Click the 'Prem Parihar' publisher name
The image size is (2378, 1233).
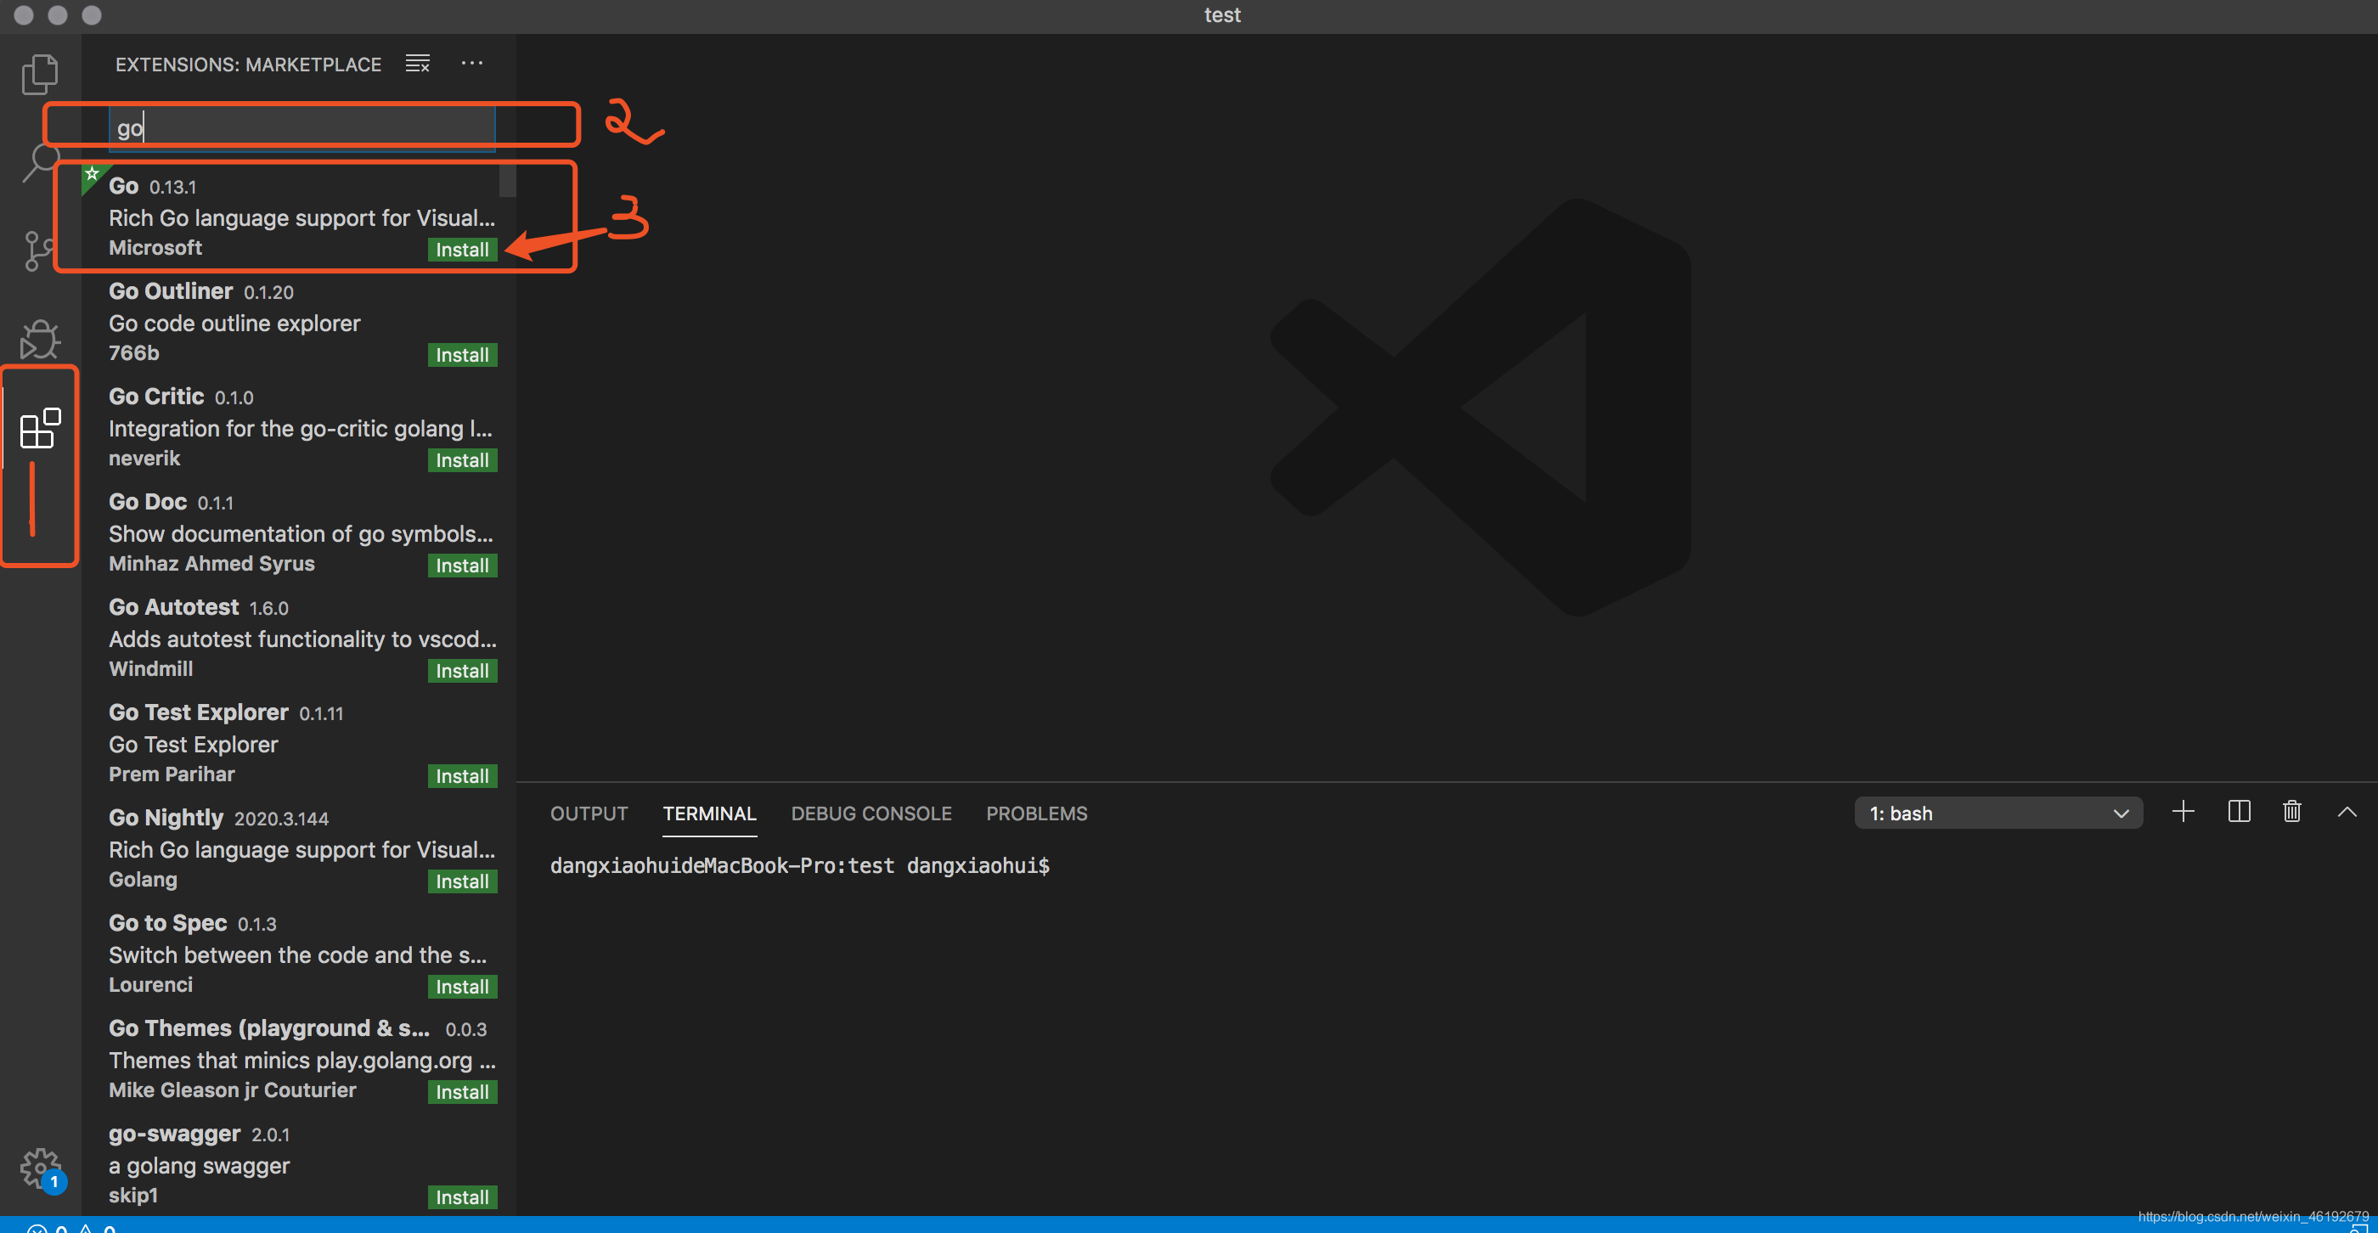pyautogui.click(x=172, y=774)
